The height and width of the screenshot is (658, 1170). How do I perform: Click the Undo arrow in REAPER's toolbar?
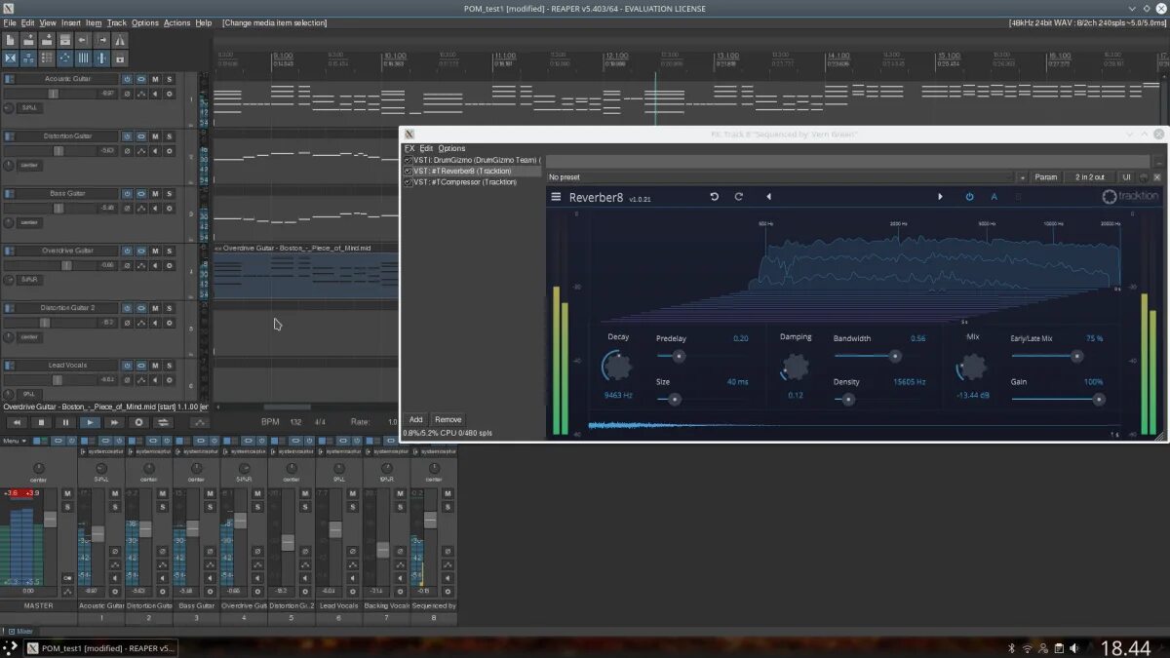tap(83, 40)
